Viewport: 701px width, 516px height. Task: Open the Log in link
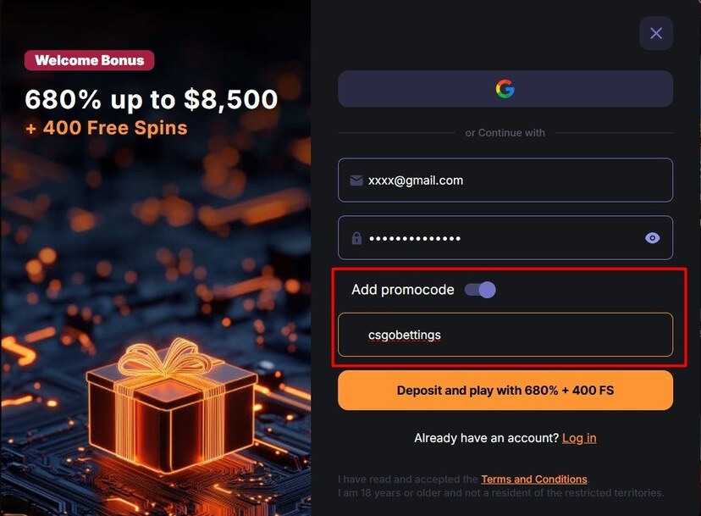point(579,438)
